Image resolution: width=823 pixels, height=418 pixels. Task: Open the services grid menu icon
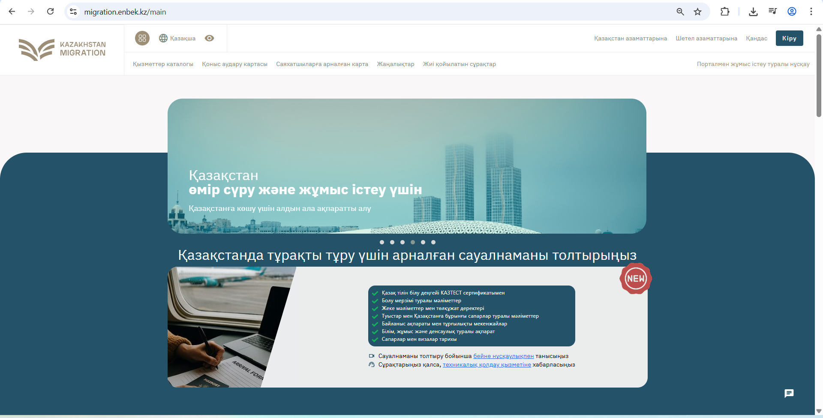(x=142, y=38)
